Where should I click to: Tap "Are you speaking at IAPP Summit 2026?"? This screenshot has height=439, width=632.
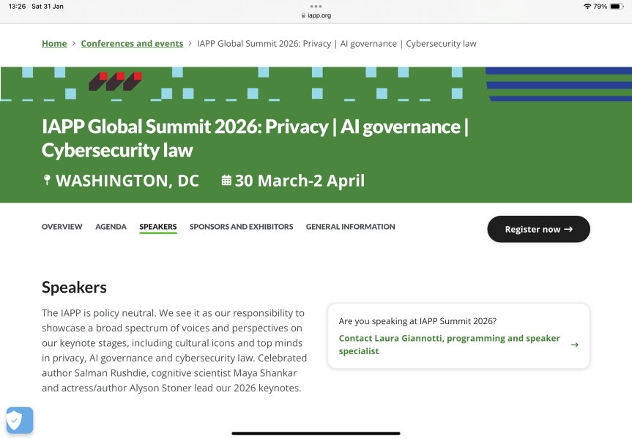(417, 321)
